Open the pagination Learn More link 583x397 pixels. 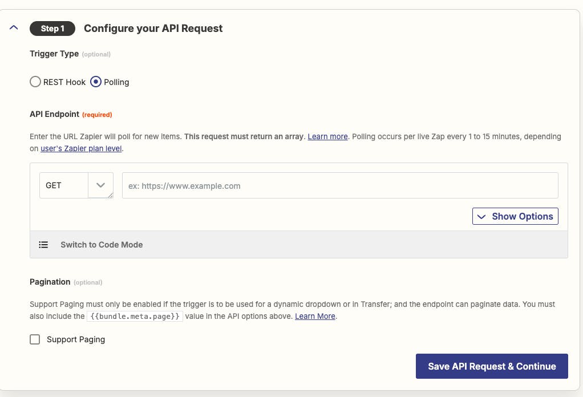coord(315,316)
